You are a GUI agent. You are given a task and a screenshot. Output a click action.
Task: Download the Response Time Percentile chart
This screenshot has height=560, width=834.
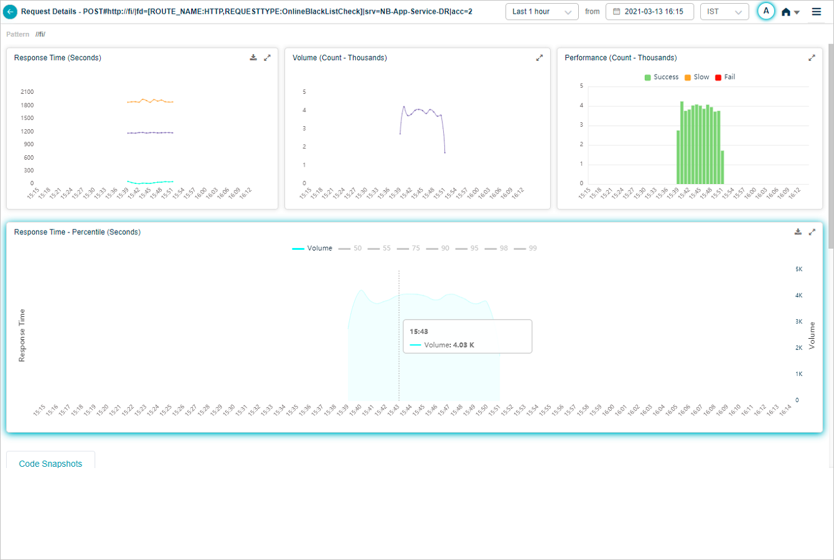(798, 232)
